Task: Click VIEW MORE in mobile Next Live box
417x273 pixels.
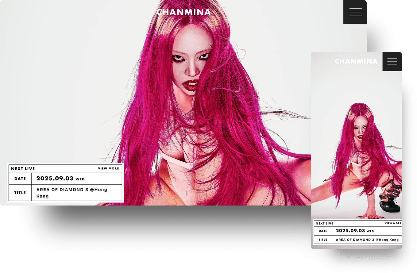Action: [x=393, y=223]
